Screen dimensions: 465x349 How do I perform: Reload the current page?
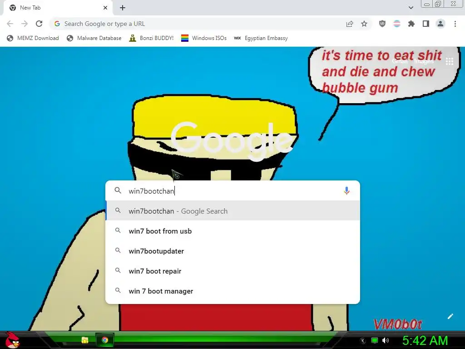click(39, 24)
